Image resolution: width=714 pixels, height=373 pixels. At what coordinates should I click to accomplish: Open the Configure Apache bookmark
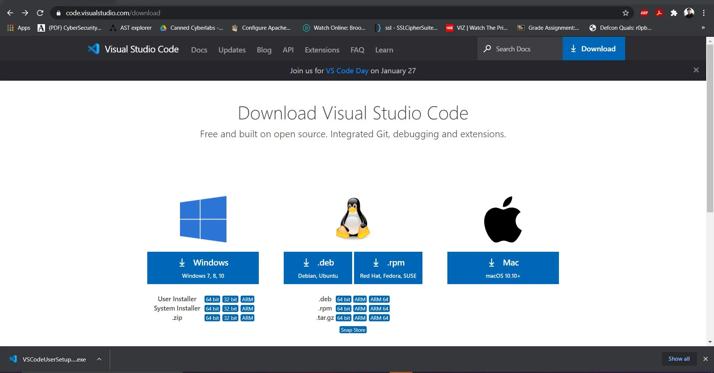tap(261, 28)
